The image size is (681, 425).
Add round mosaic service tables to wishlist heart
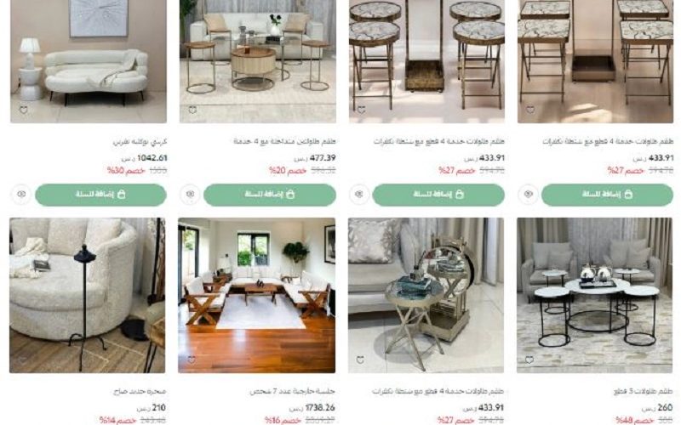pos(361,110)
